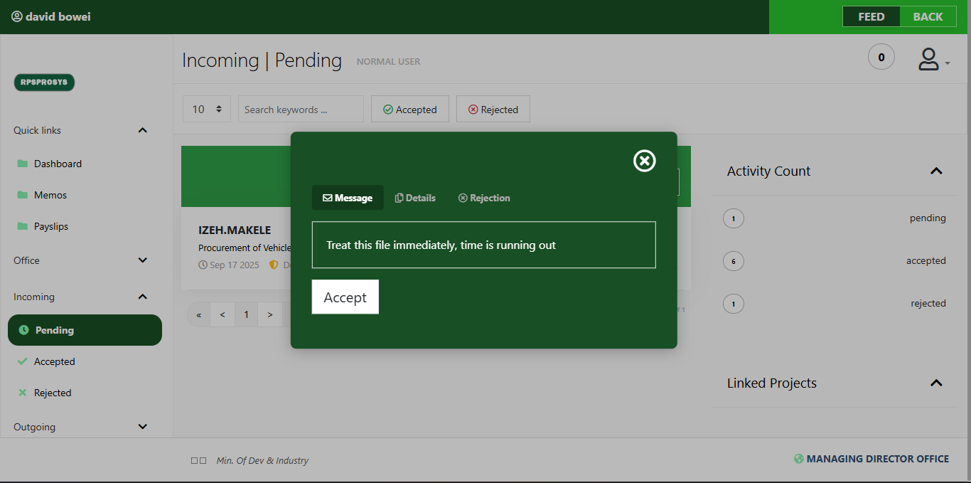Close the message dialog with X icon
Viewport: 971px width, 483px height.
click(644, 161)
